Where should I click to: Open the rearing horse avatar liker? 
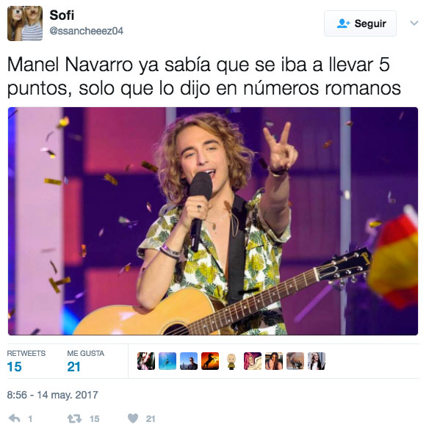tap(210, 361)
